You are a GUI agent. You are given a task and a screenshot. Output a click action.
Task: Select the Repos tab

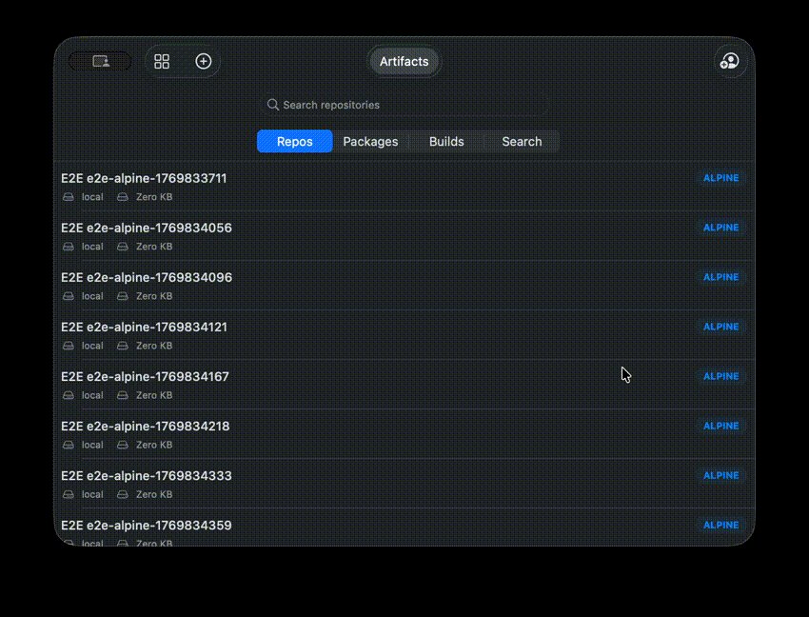click(x=294, y=141)
